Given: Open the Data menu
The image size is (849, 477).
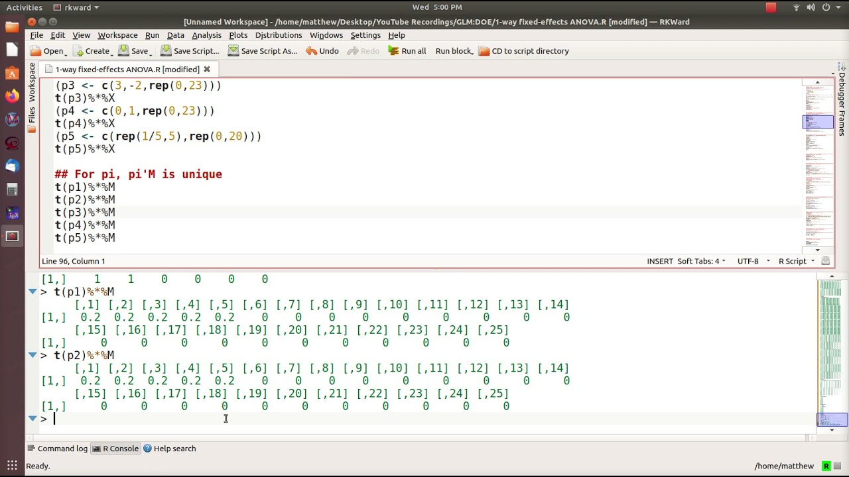Looking at the screenshot, I should pyautogui.click(x=176, y=35).
